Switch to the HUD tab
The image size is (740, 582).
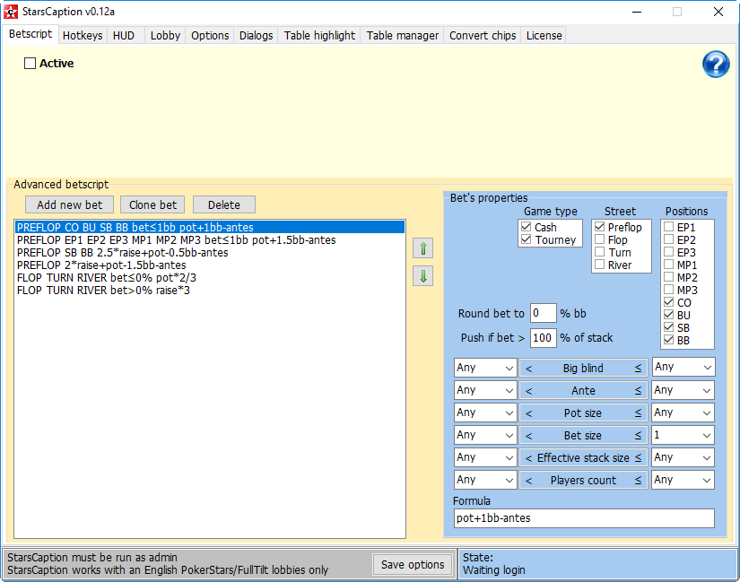point(124,35)
